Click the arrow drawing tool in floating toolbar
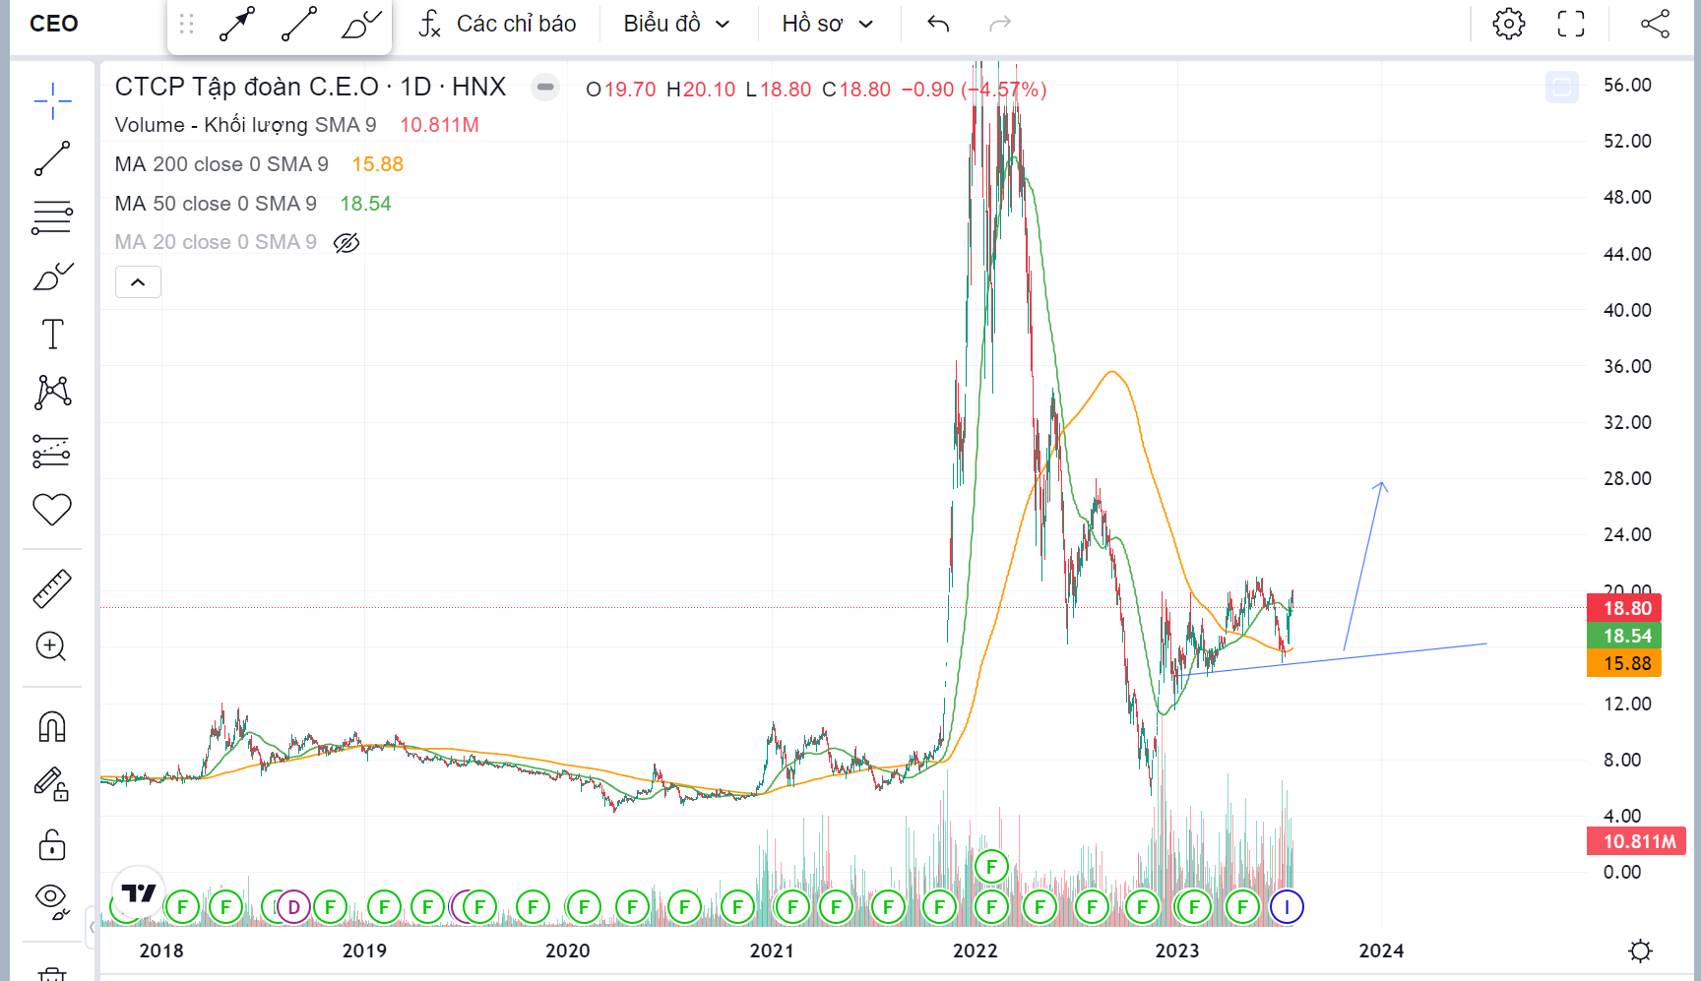The height and width of the screenshot is (981, 1701). coord(237,25)
